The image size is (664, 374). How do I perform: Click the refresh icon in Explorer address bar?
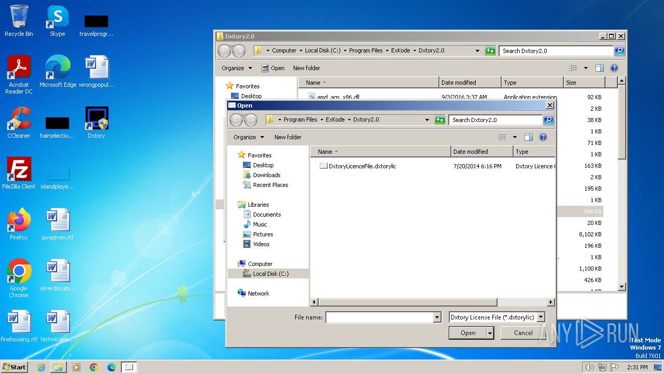[x=490, y=51]
